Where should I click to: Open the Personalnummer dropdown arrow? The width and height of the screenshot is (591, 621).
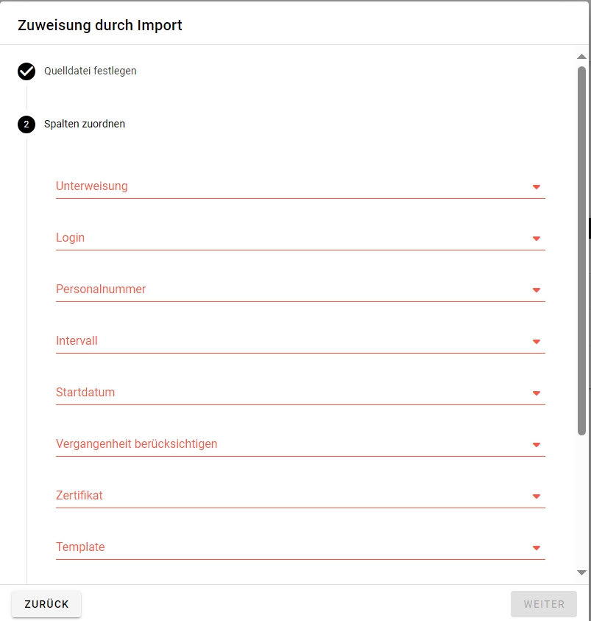[536, 290]
